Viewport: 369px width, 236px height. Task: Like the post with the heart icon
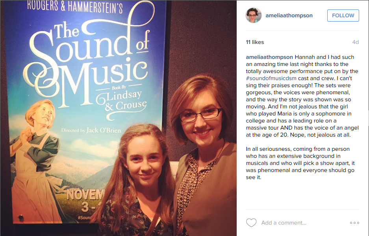click(x=251, y=223)
